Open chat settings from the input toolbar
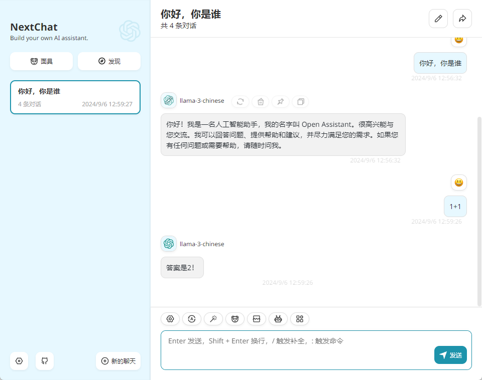 pyautogui.click(x=170, y=319)
